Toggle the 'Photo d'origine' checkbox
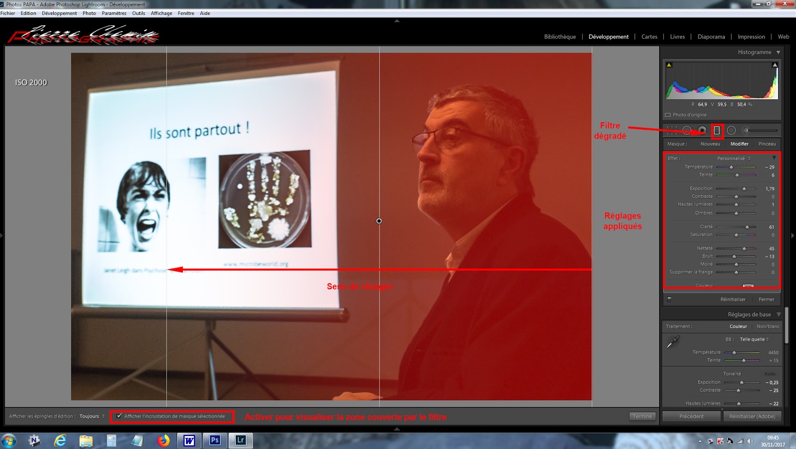796x449 pixels. (x=668, y=115)
